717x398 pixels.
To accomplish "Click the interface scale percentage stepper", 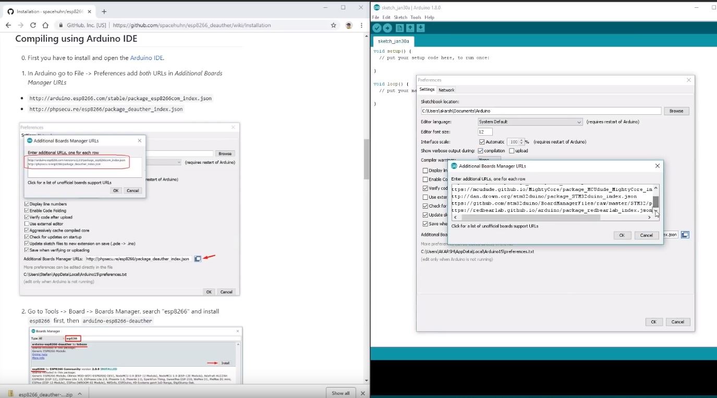I will coord(522,142).
